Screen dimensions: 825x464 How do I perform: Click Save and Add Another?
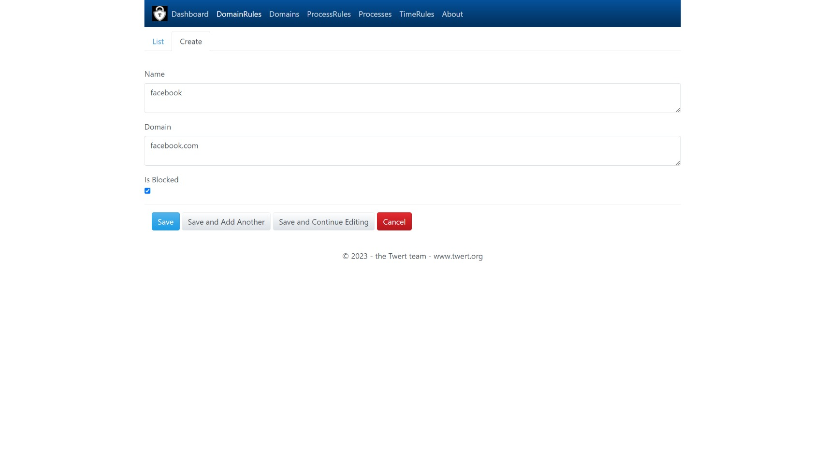[x=226, y=221]
